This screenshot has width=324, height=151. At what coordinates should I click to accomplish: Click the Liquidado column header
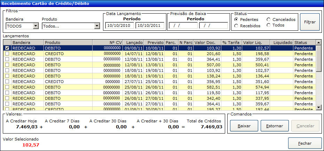(x=282, y=43)
